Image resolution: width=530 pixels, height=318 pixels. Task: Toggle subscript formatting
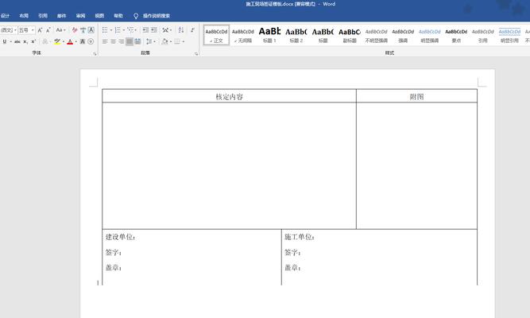(x=27, y=41)
